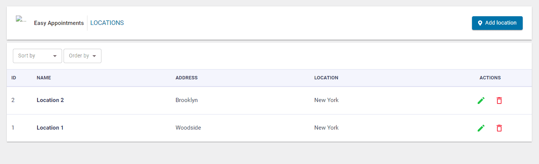The height and width of the screenshot is (164, 539).
Task: Click the Woodside address cell
Action: click(x=188, y=128)
